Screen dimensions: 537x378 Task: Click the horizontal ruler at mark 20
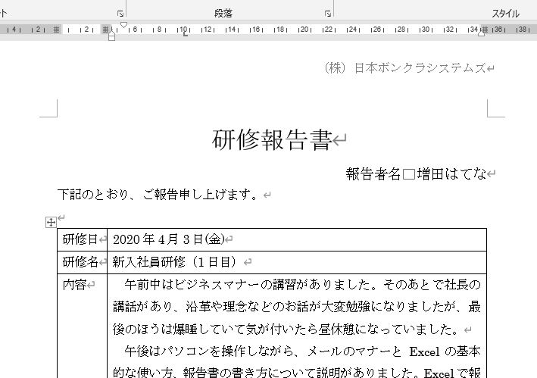(x=304, y=30)
